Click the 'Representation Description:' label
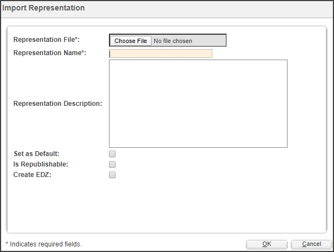334x252 pixels. click(x=58, y=104)
